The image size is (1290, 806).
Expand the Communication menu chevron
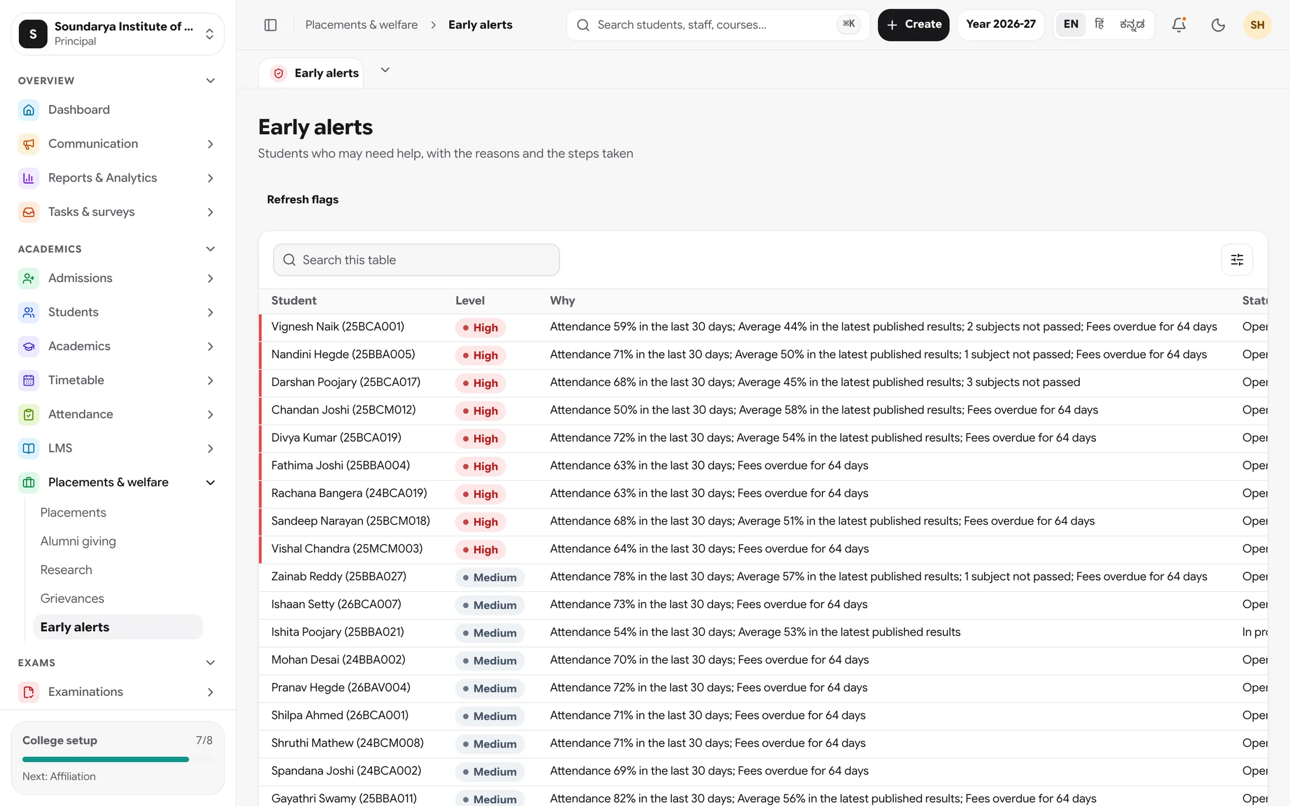pyautogui.click(x=210, y=143)
